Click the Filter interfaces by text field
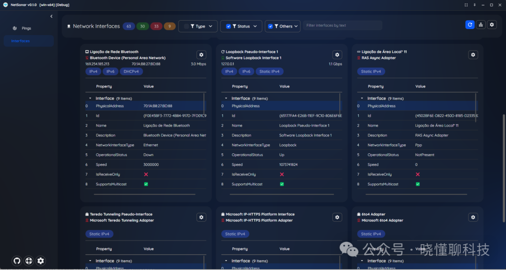506x270 pixels. click(x=342, y=25)
